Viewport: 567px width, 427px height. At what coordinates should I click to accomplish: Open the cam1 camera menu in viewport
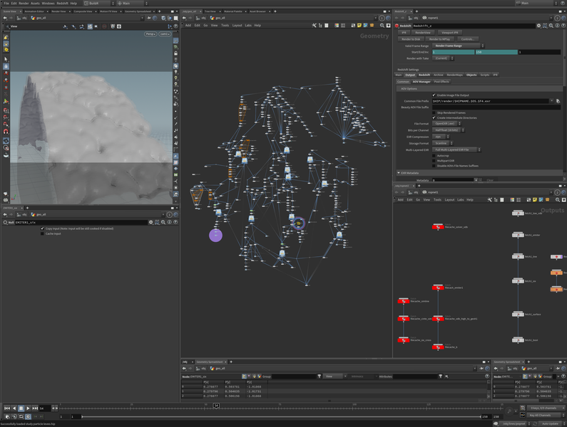pyautogui.click(x=165, y=34)
